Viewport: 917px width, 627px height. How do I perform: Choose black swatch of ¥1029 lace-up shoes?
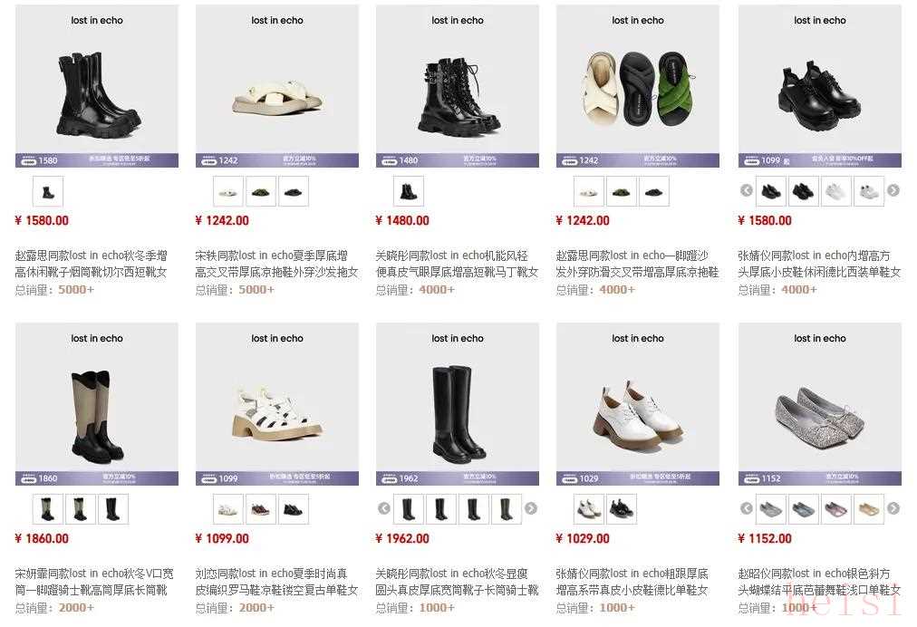tap(621, 509)
